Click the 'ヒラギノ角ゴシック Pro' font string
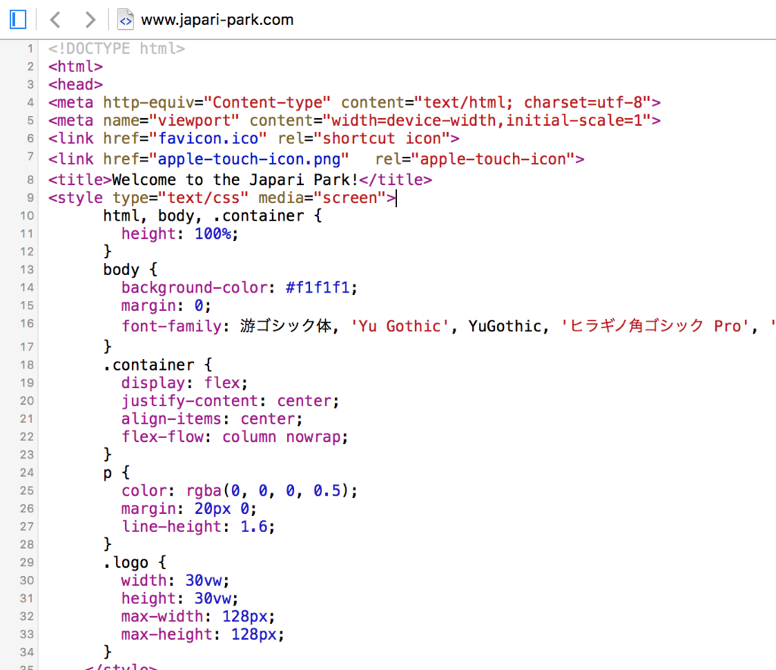This screenshot has height=670, width=776. 654,326
